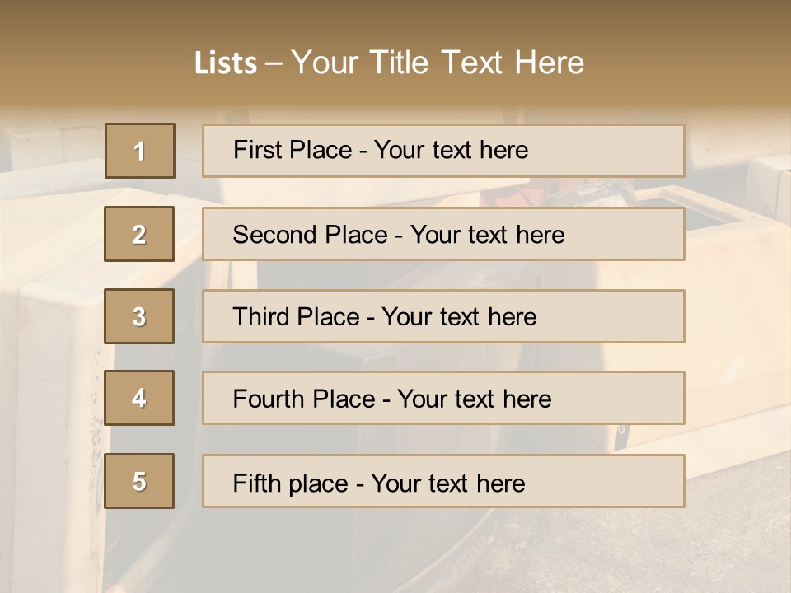Click the word Fourth in item four
The height and width of the screenshot is (593, 791).
(269, 399)
